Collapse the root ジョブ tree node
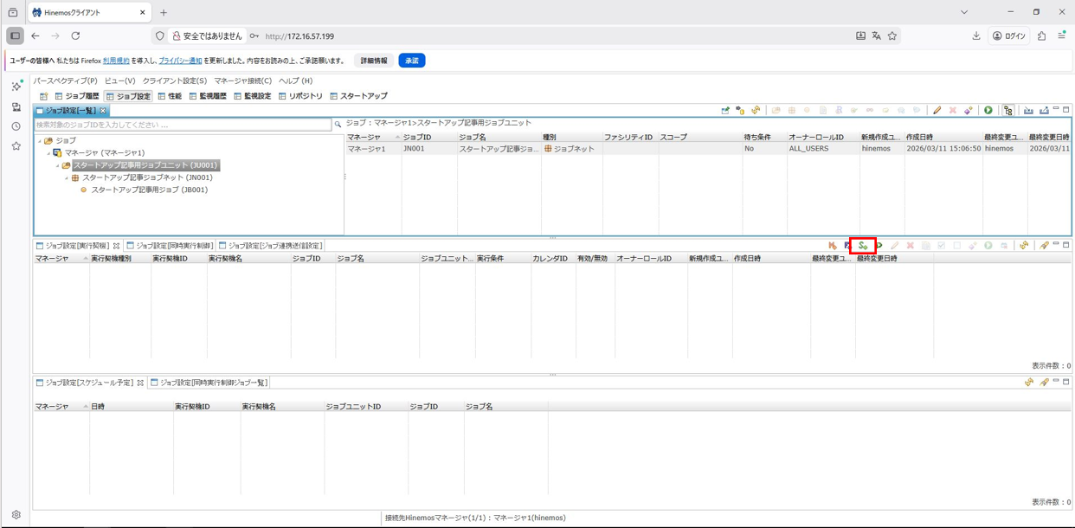The width and height of the screenshot is (1075, 528). pyautogui.click(x=39, y=141)
